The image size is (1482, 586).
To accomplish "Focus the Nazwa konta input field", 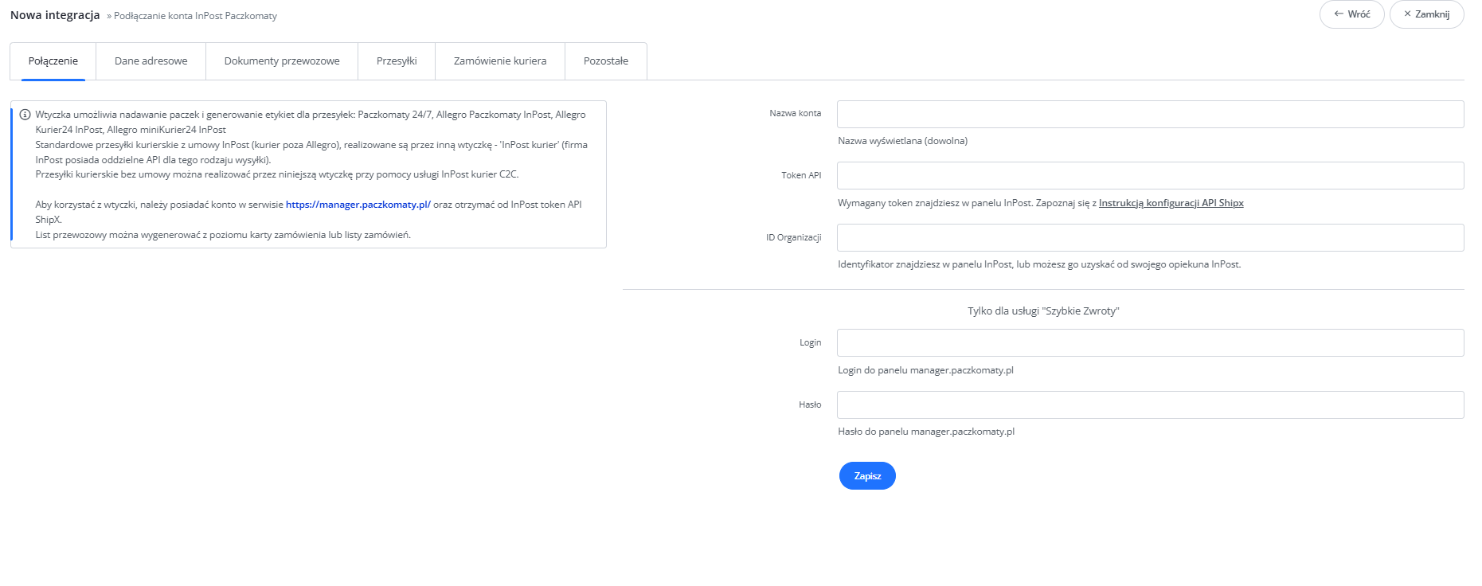I will click(x=1150, y=115).
